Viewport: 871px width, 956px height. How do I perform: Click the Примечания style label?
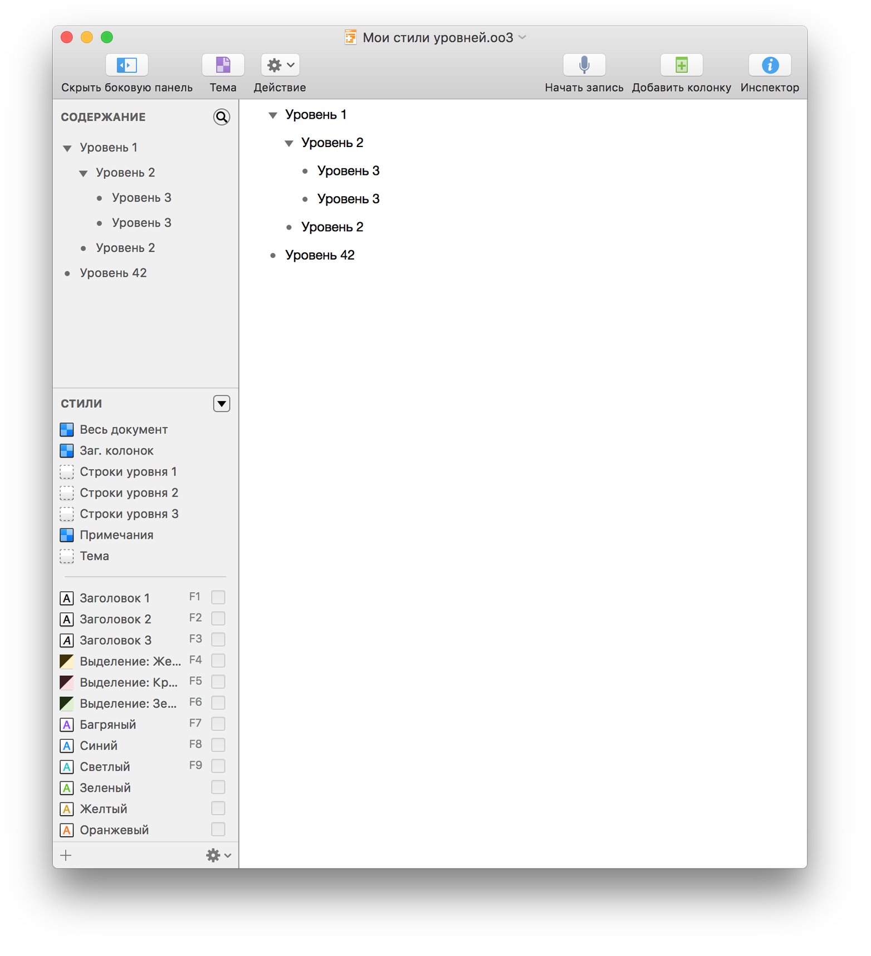[x=116, y=535]
